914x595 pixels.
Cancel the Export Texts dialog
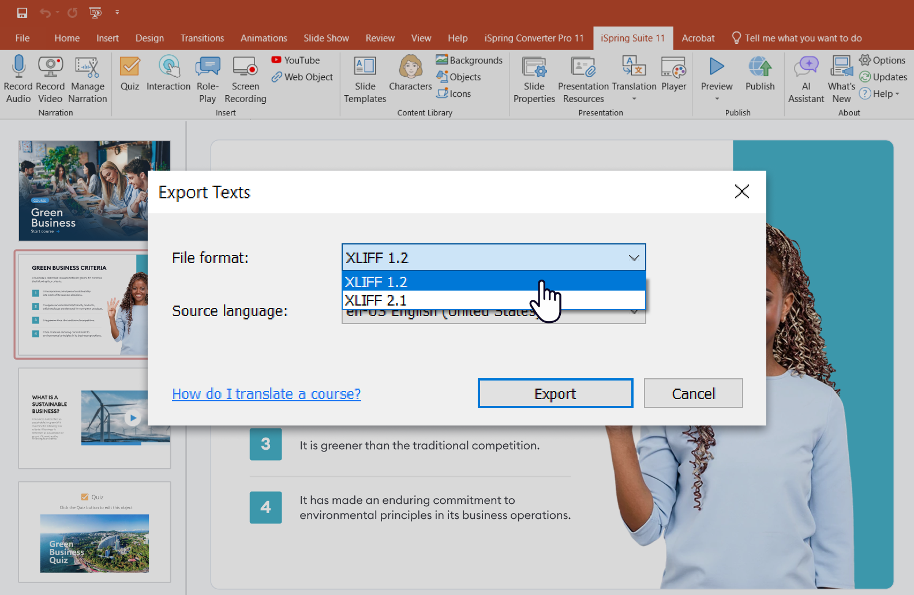[693, 393]
